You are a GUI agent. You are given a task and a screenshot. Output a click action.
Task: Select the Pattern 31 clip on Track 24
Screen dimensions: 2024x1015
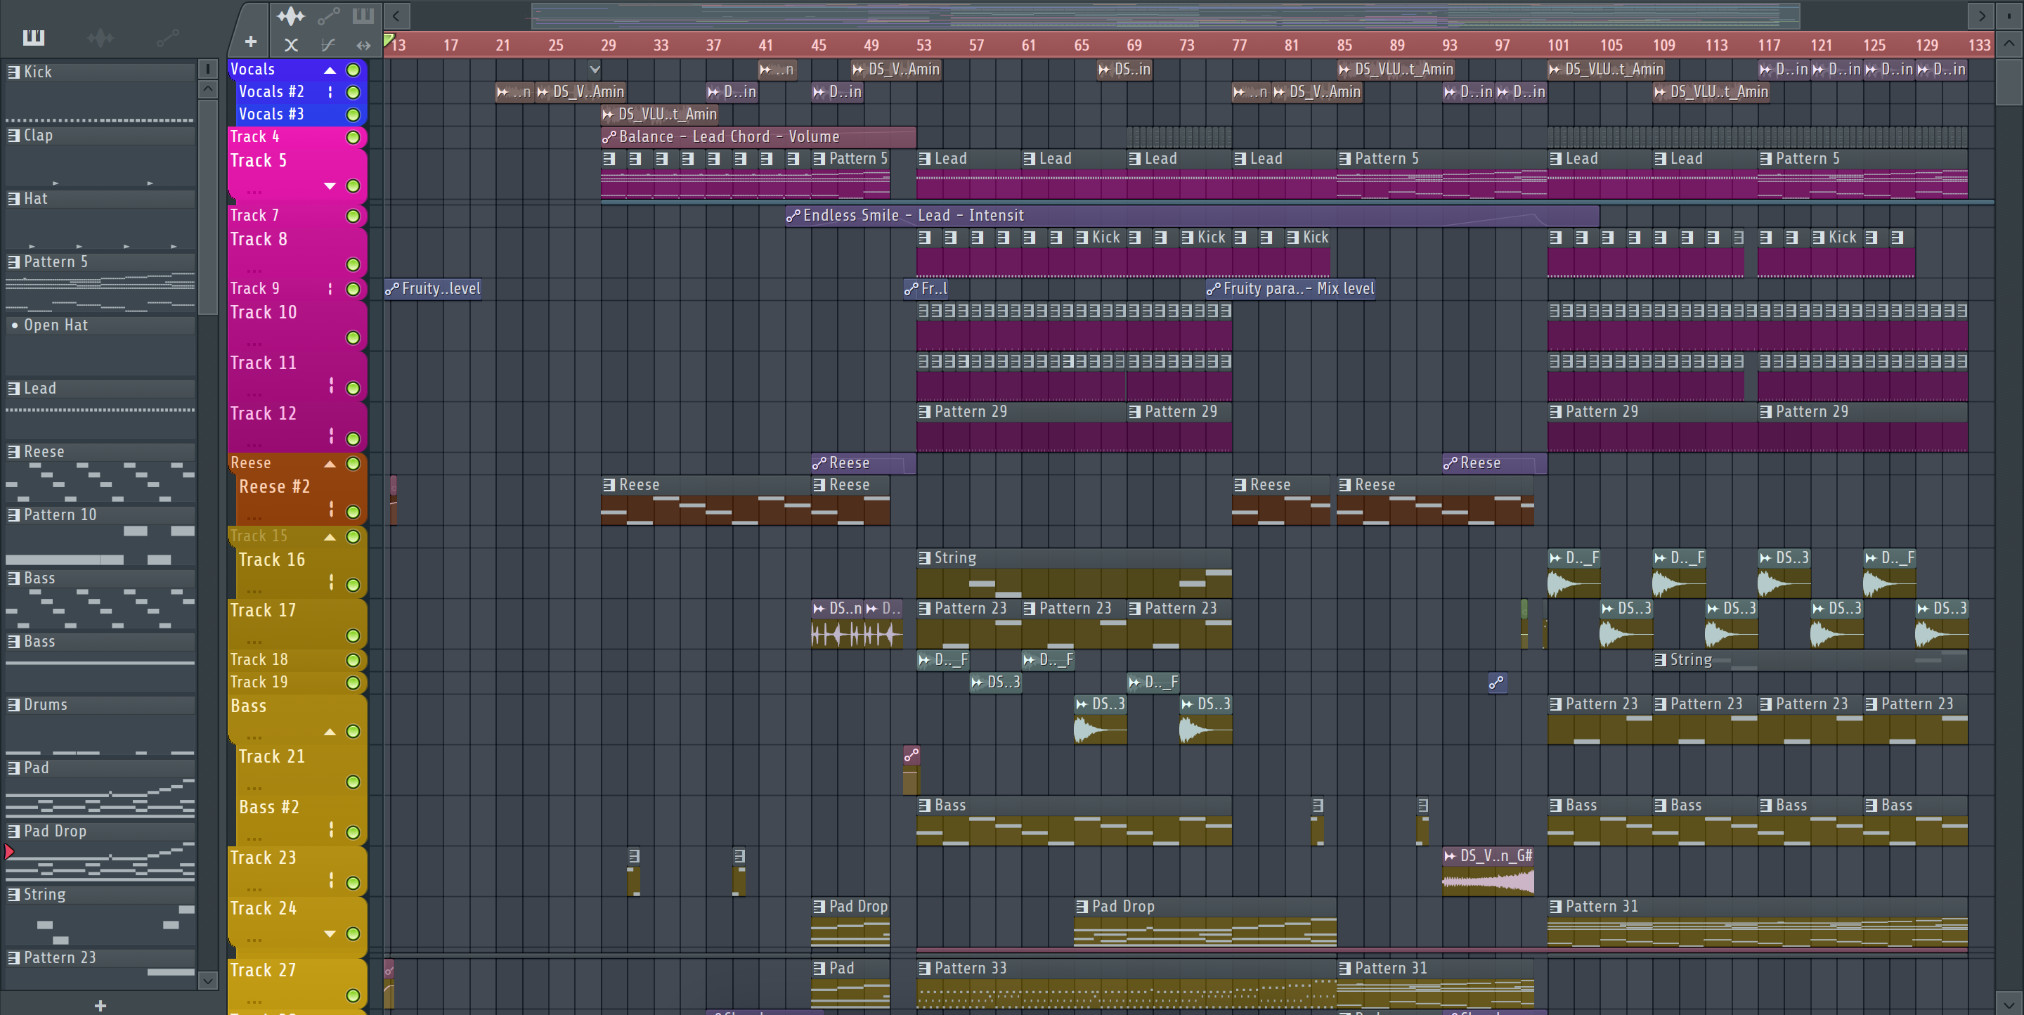click(x=1758, y=924)
